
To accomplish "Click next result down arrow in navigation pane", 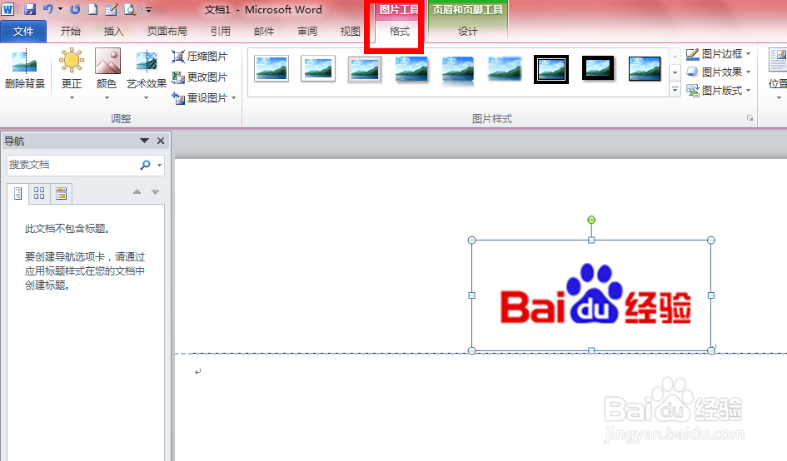I will [x=156, y=192].
